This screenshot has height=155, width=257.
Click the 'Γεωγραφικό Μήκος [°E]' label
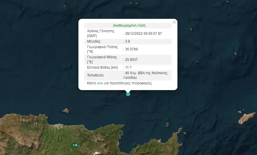click(x=102, y=59)
